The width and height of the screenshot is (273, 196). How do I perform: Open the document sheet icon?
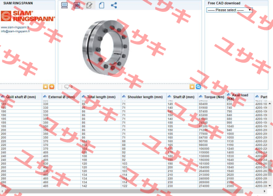point(102,5)
